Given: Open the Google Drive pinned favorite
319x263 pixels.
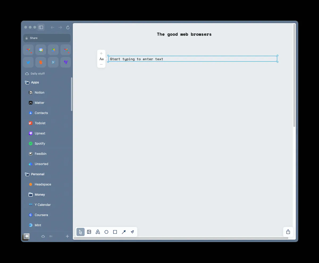Looking at the screenshot, I should point(53,50).
